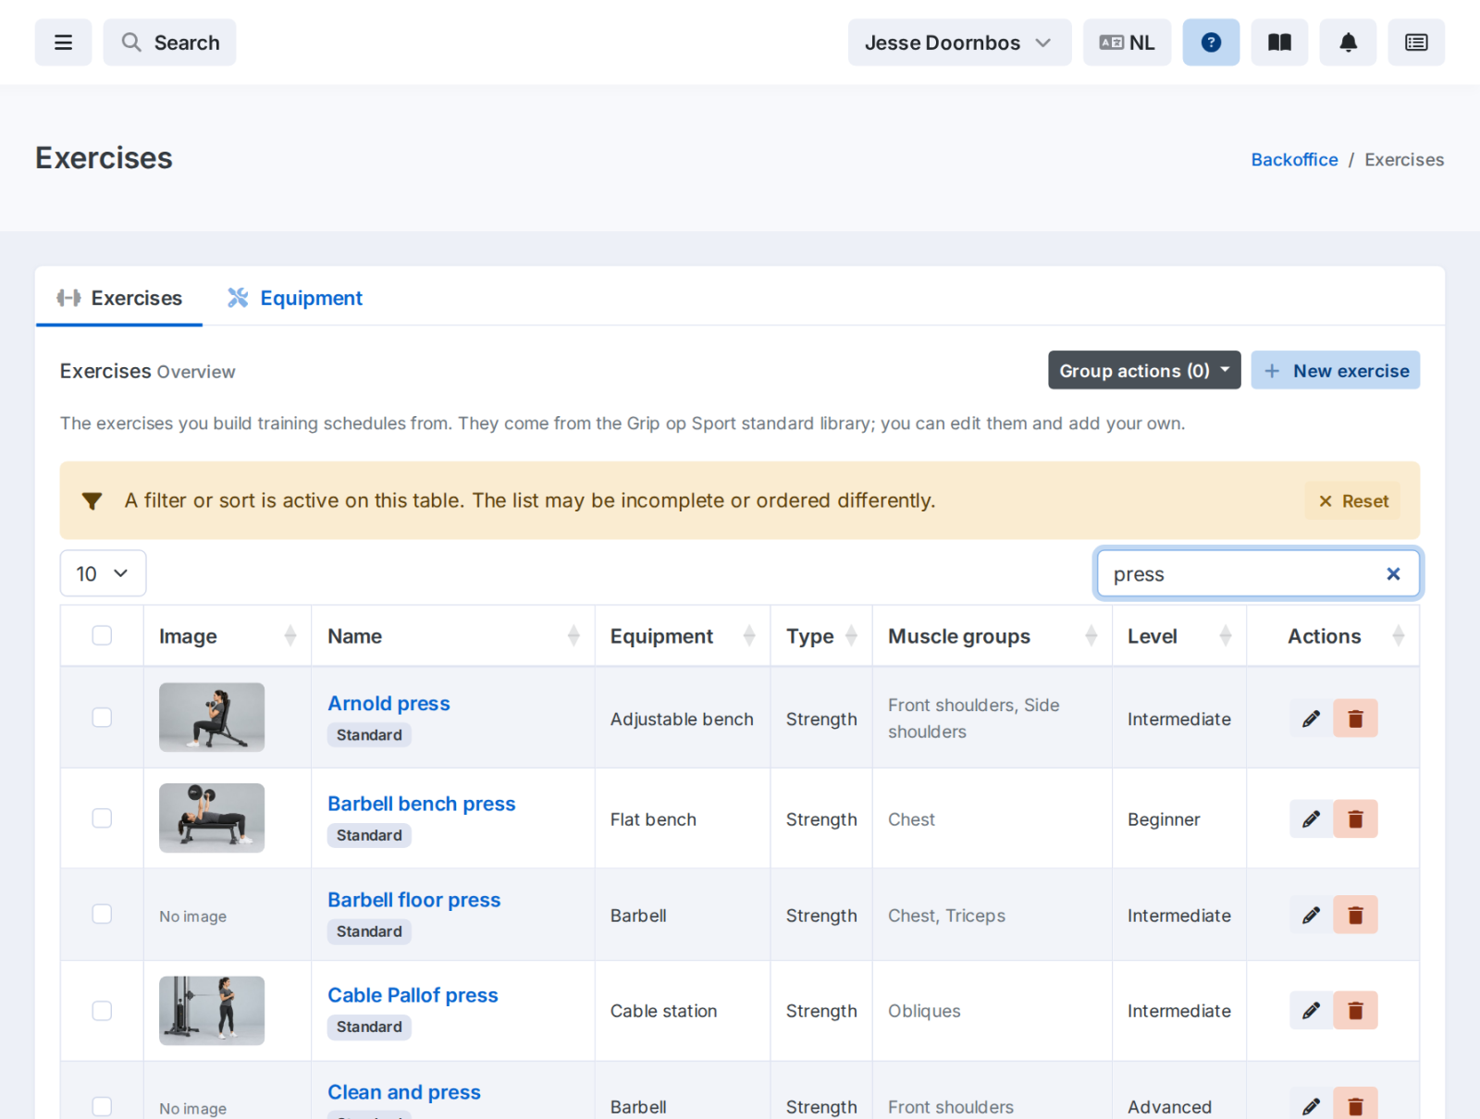Click the list panel icon in header
The width and height of the screenshot is (1480, 1119).
[x=1416, y=43]
